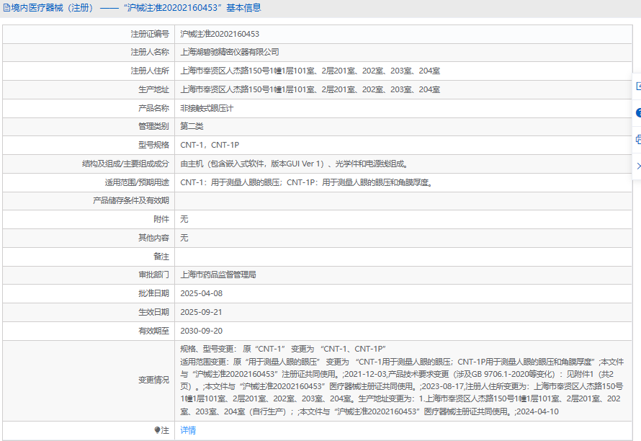Screen dimensions: 641x441
Task: Click the bulb icon beside 注 label
Action: pos(158,430)
